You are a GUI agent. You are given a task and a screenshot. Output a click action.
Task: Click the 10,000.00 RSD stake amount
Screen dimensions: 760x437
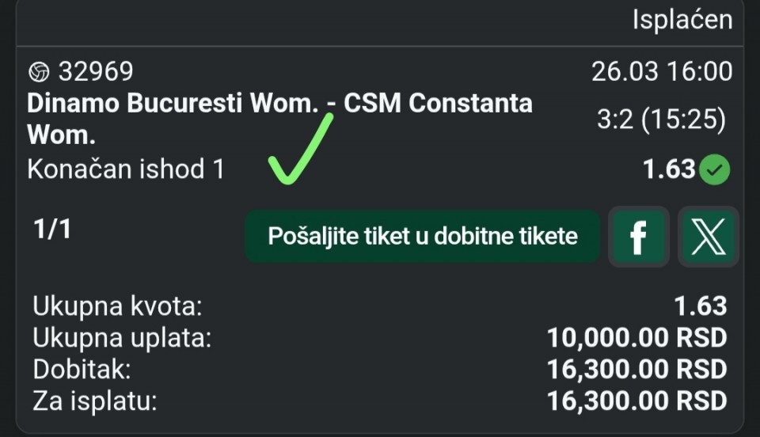click(636, 337)
